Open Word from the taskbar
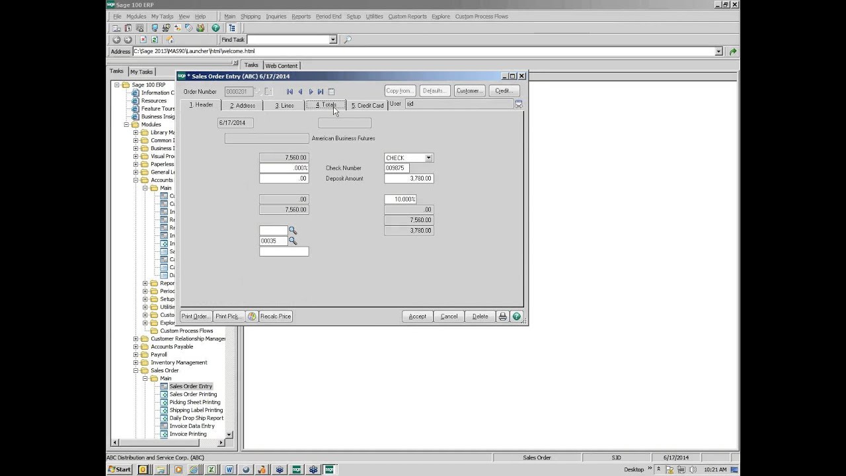 229,469
